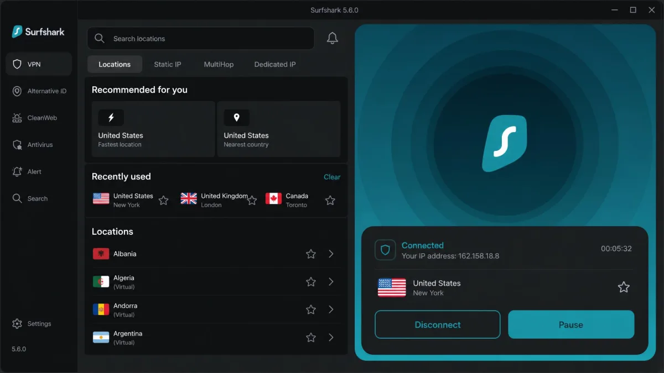
Task: Clear the Recently used list
Action: click(x=332, y=177)
